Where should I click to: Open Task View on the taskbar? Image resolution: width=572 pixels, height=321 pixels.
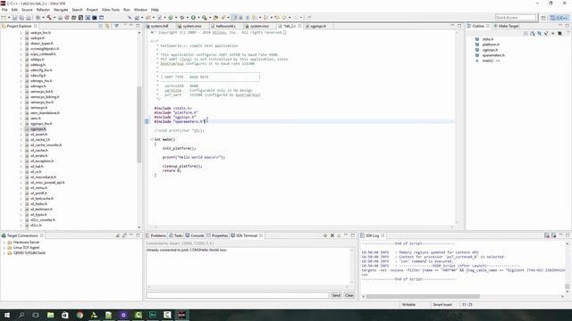click(36, 315)
